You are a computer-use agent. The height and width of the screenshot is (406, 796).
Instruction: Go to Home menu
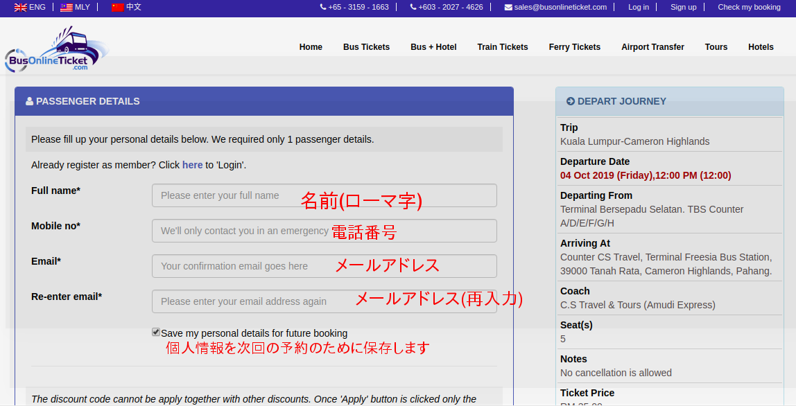[x=311, y=47]
